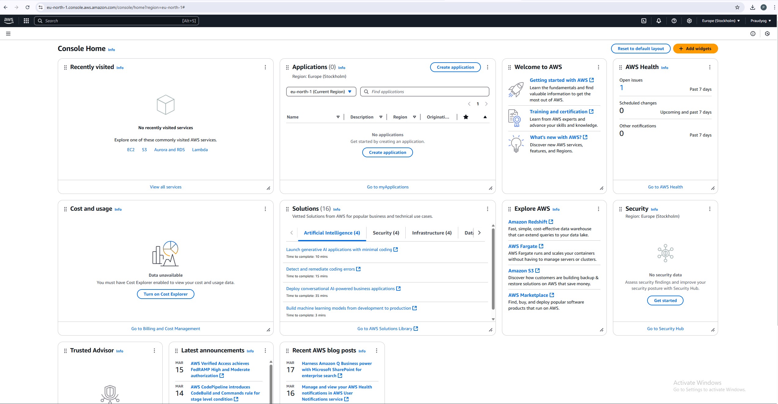Click the Add widgets button

pyautogui.click(x=695, y=49)
